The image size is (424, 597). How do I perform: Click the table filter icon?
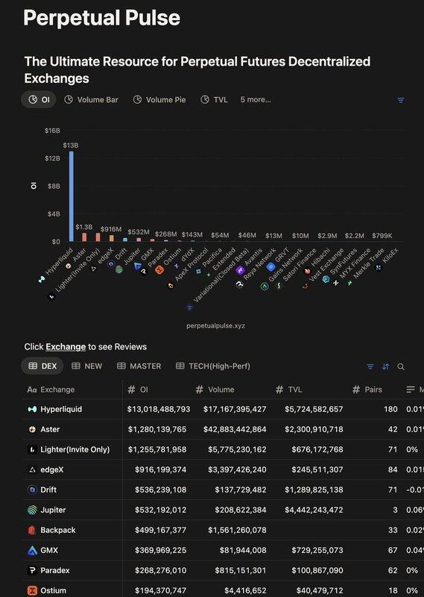pos(370,366)
